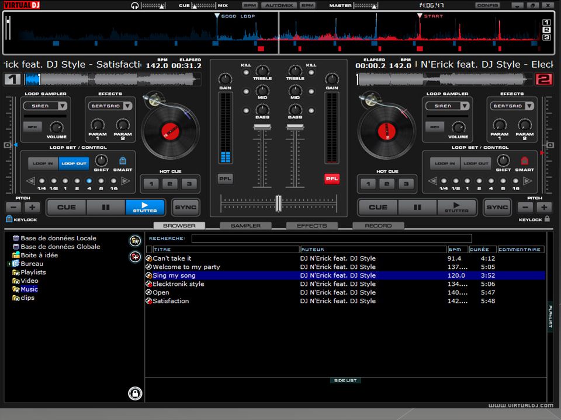Click the Recherche search field

pos(332,238)
